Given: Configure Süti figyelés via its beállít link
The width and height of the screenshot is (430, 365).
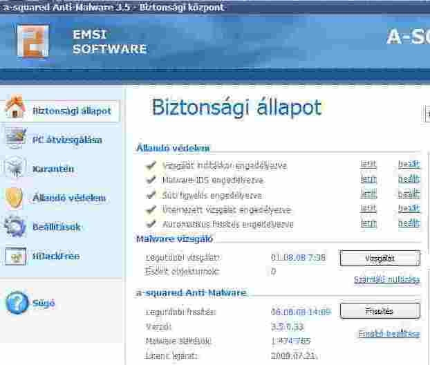Looking at the screenshot, I should coord(409,194).
